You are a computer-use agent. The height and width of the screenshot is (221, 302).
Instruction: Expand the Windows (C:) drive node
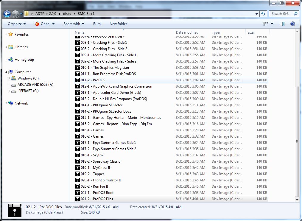pos(9,78)
